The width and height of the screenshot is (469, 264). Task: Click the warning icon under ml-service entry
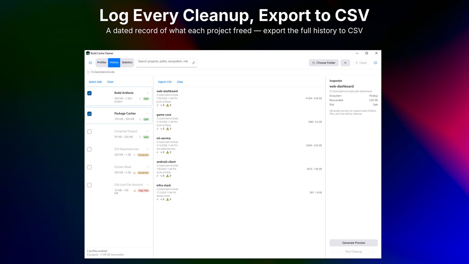click(168, 152)
